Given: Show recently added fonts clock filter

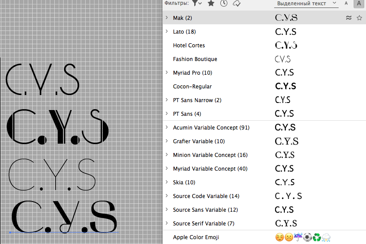Looking at the screenshot, I should point(223,3).
